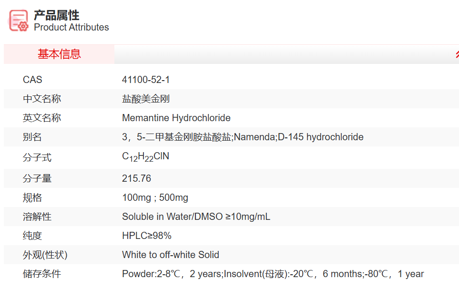Select the 基本信息 tab
The width and height of the screenshot is (459, 290).
[x=59, y=54]
